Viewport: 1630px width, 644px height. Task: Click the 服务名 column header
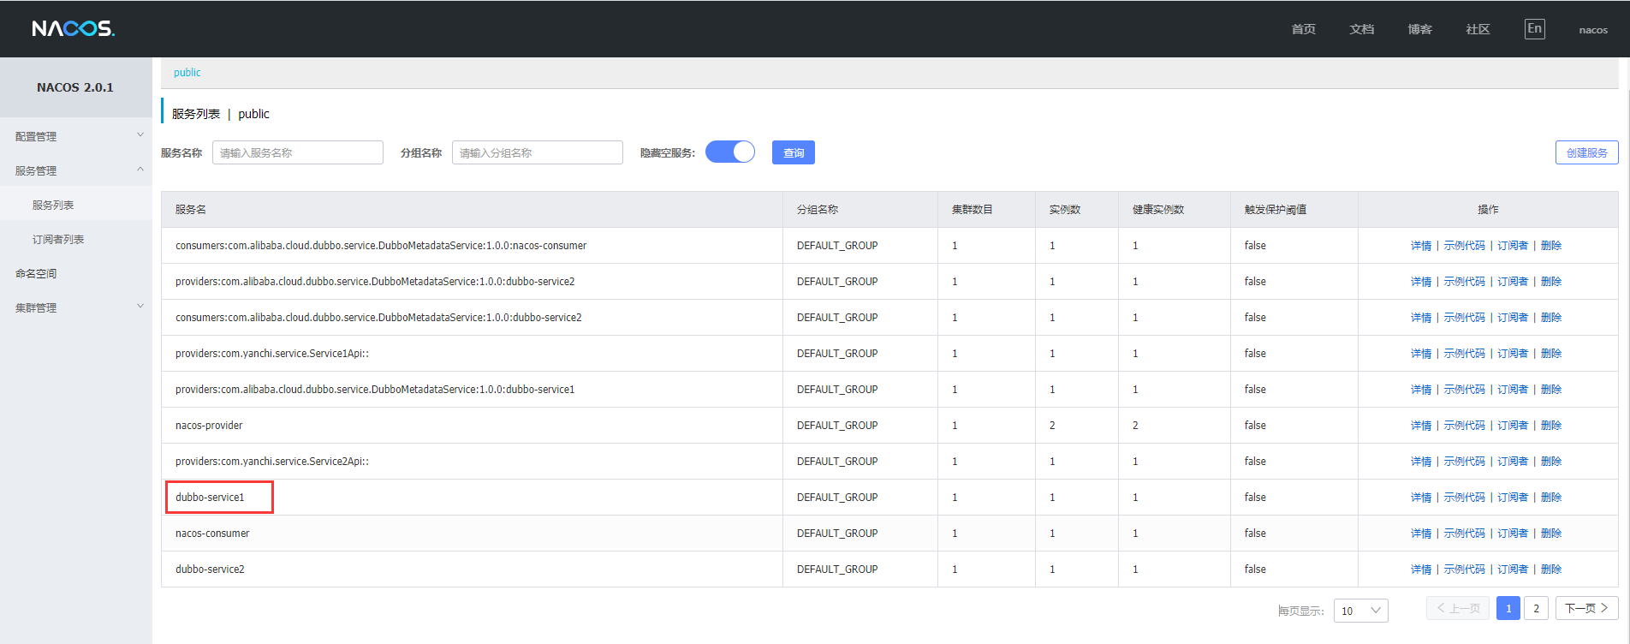[191, 209]
